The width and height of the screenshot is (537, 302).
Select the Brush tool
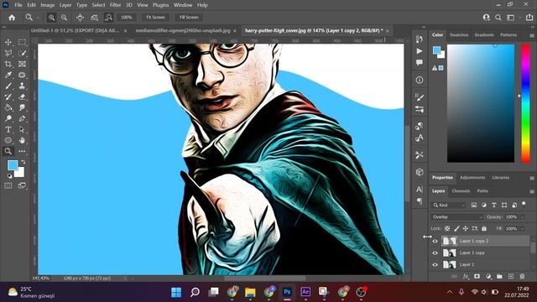click(8, 86)
